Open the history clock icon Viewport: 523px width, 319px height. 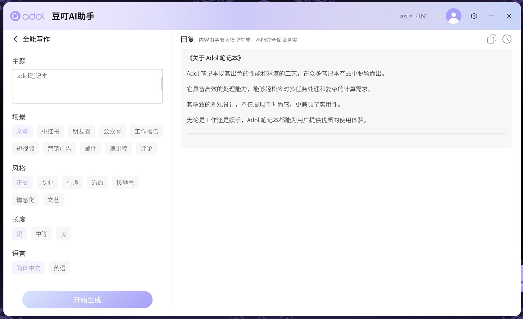point(507,39)
